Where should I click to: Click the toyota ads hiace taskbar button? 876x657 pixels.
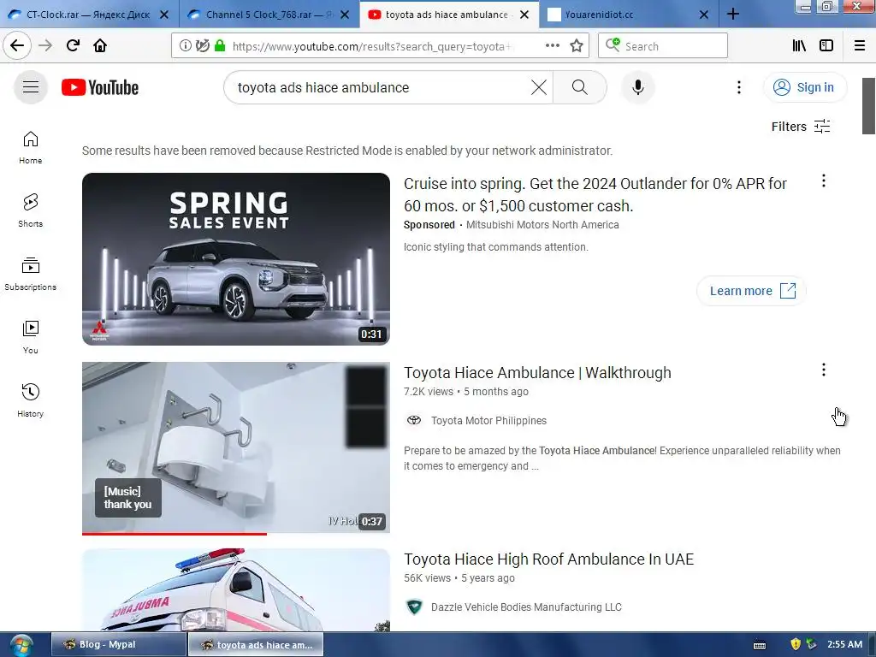point(256,644)
